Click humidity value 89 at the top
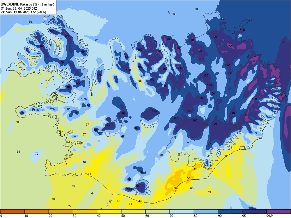Image resolution: width=291 pixels, height=218 pixels. point(196,9)
